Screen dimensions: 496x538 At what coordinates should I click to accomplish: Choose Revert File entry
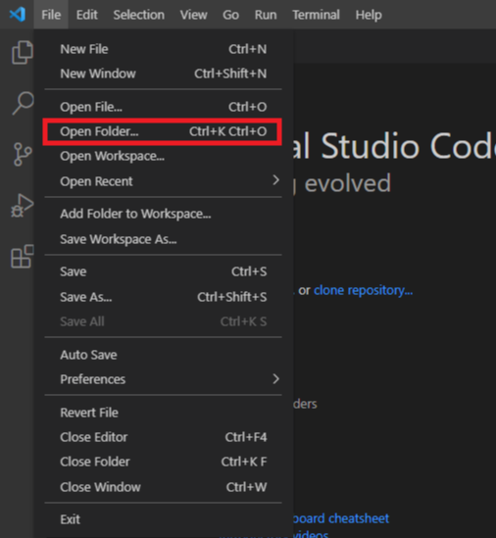163,413
